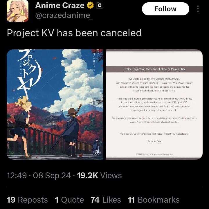View the 19.2K Views analytics
The height and width of the screenshot is (209, 209).
click(x=99, y=175)
